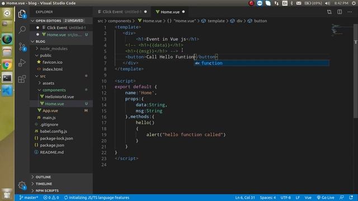
Task: Click the Spaces: 4 indentation setting
Action: point(268,198)
